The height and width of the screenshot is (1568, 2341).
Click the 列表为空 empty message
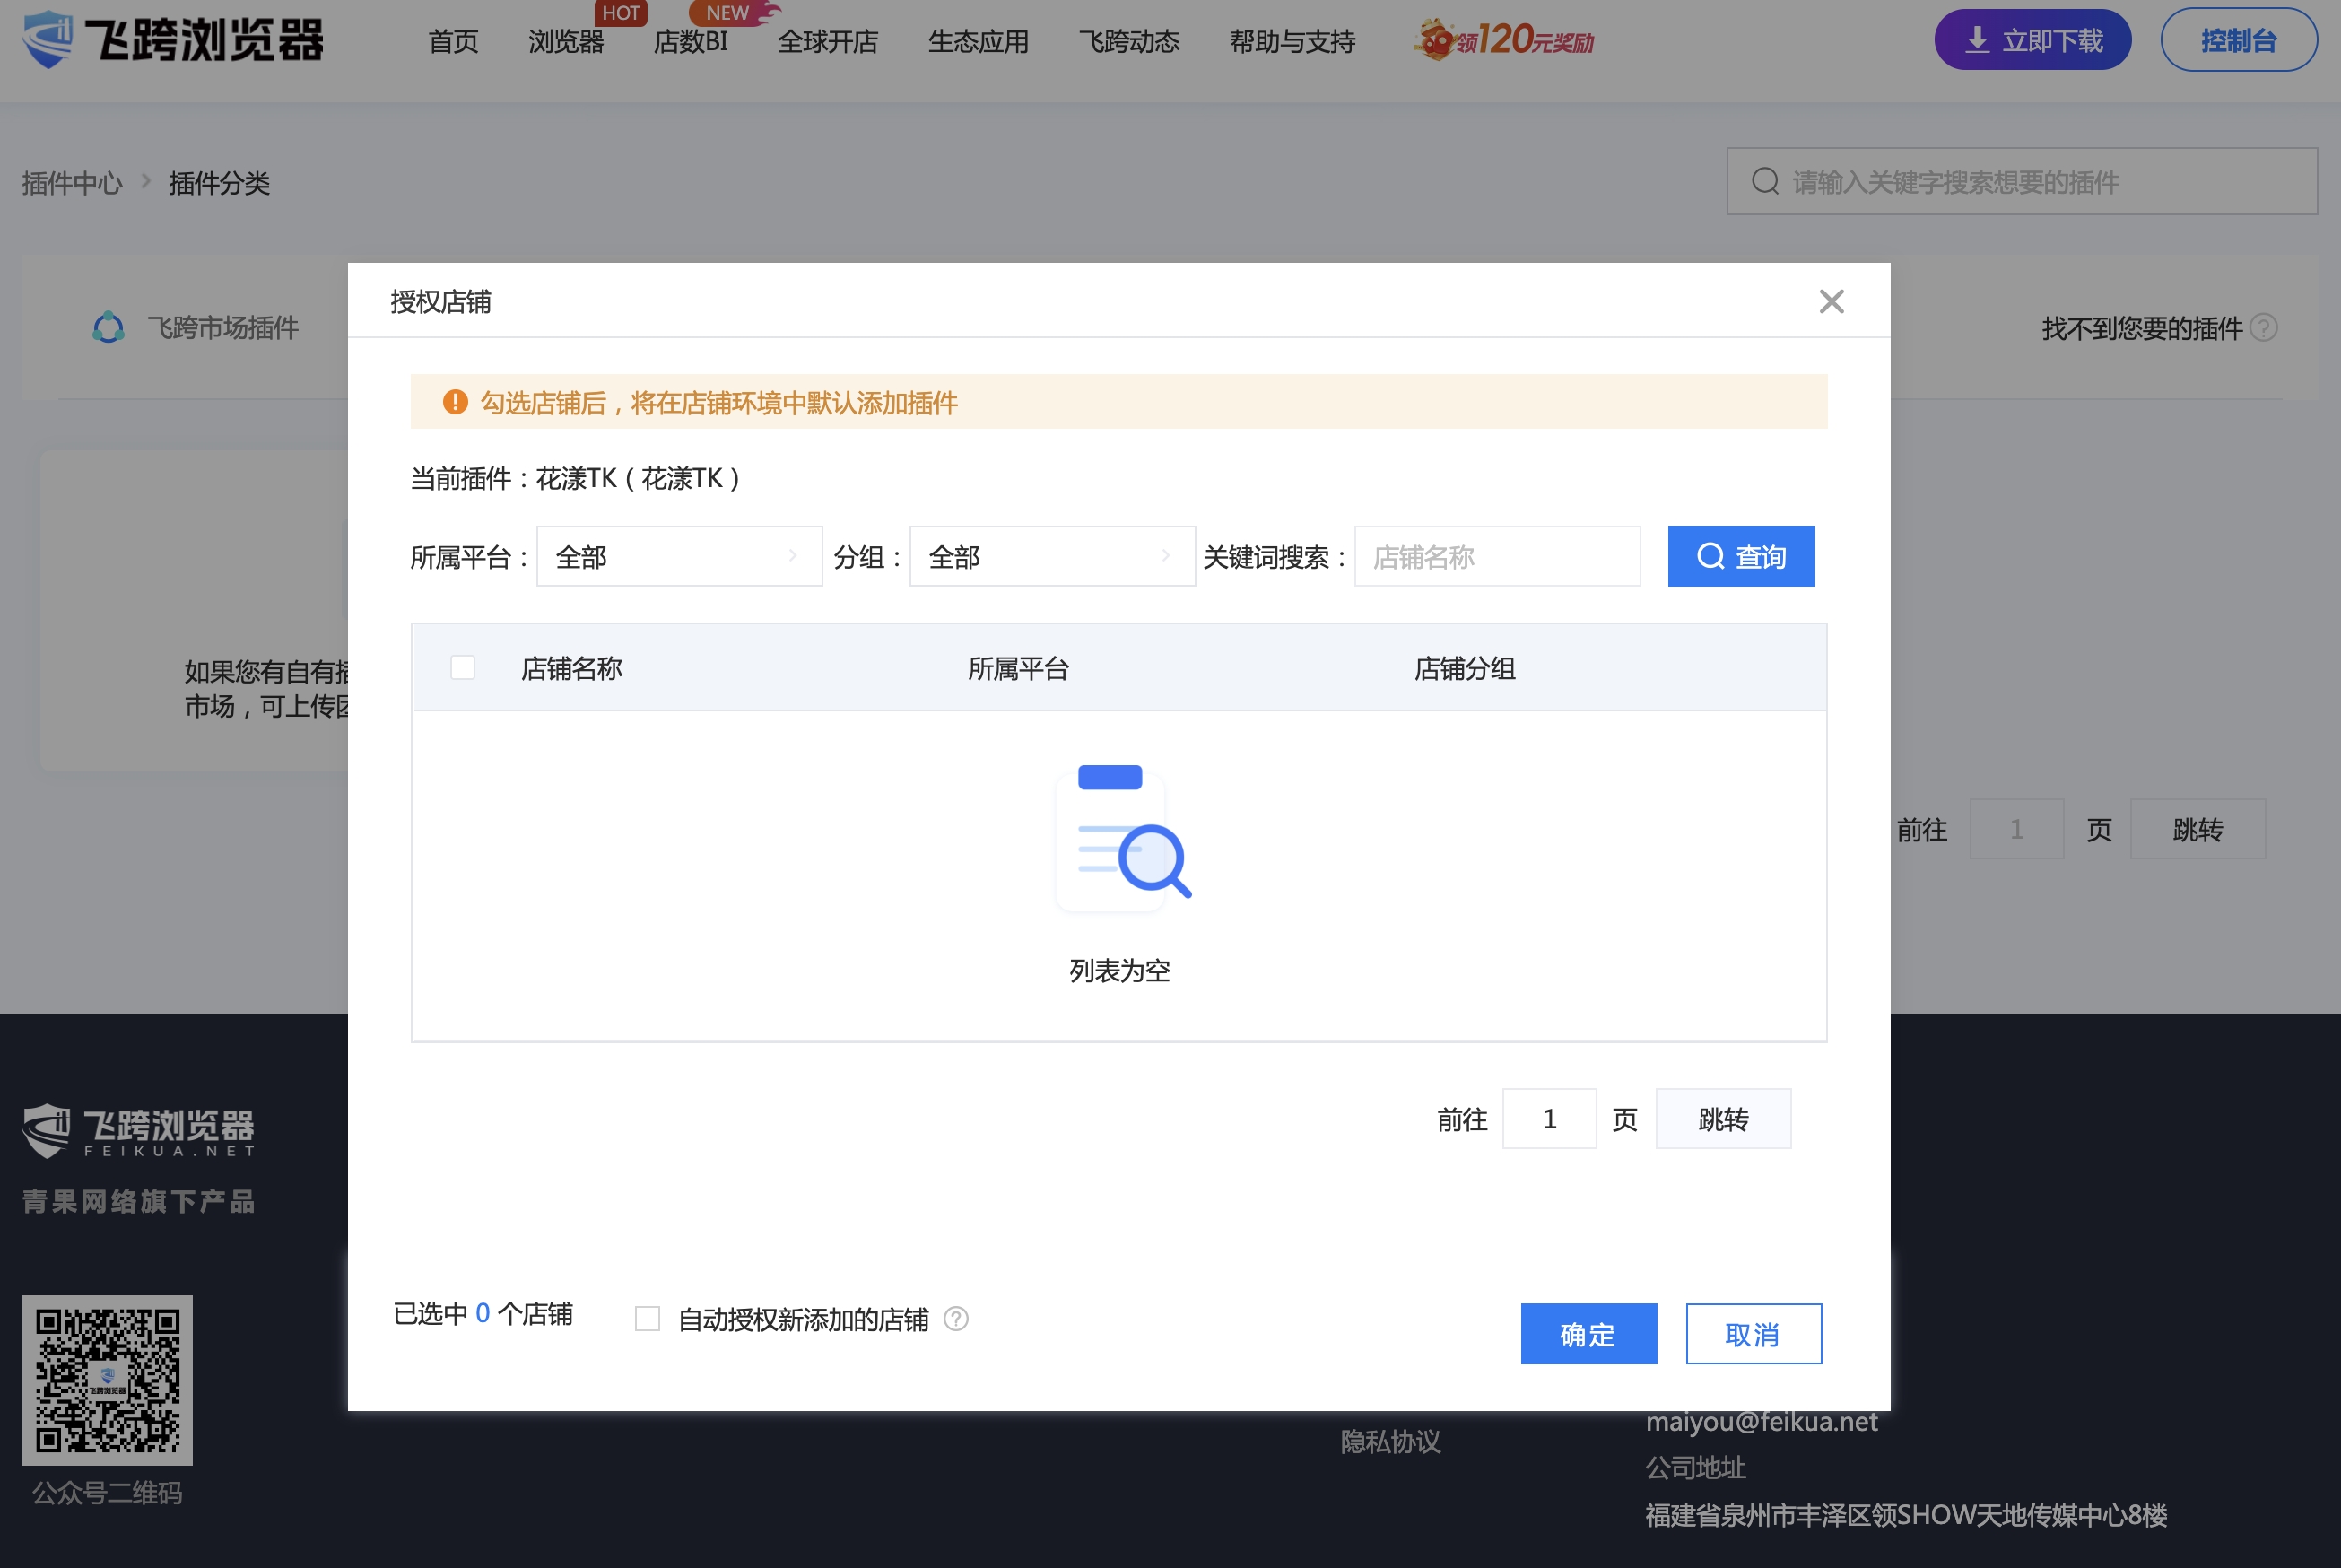[x=1120, y=970]
